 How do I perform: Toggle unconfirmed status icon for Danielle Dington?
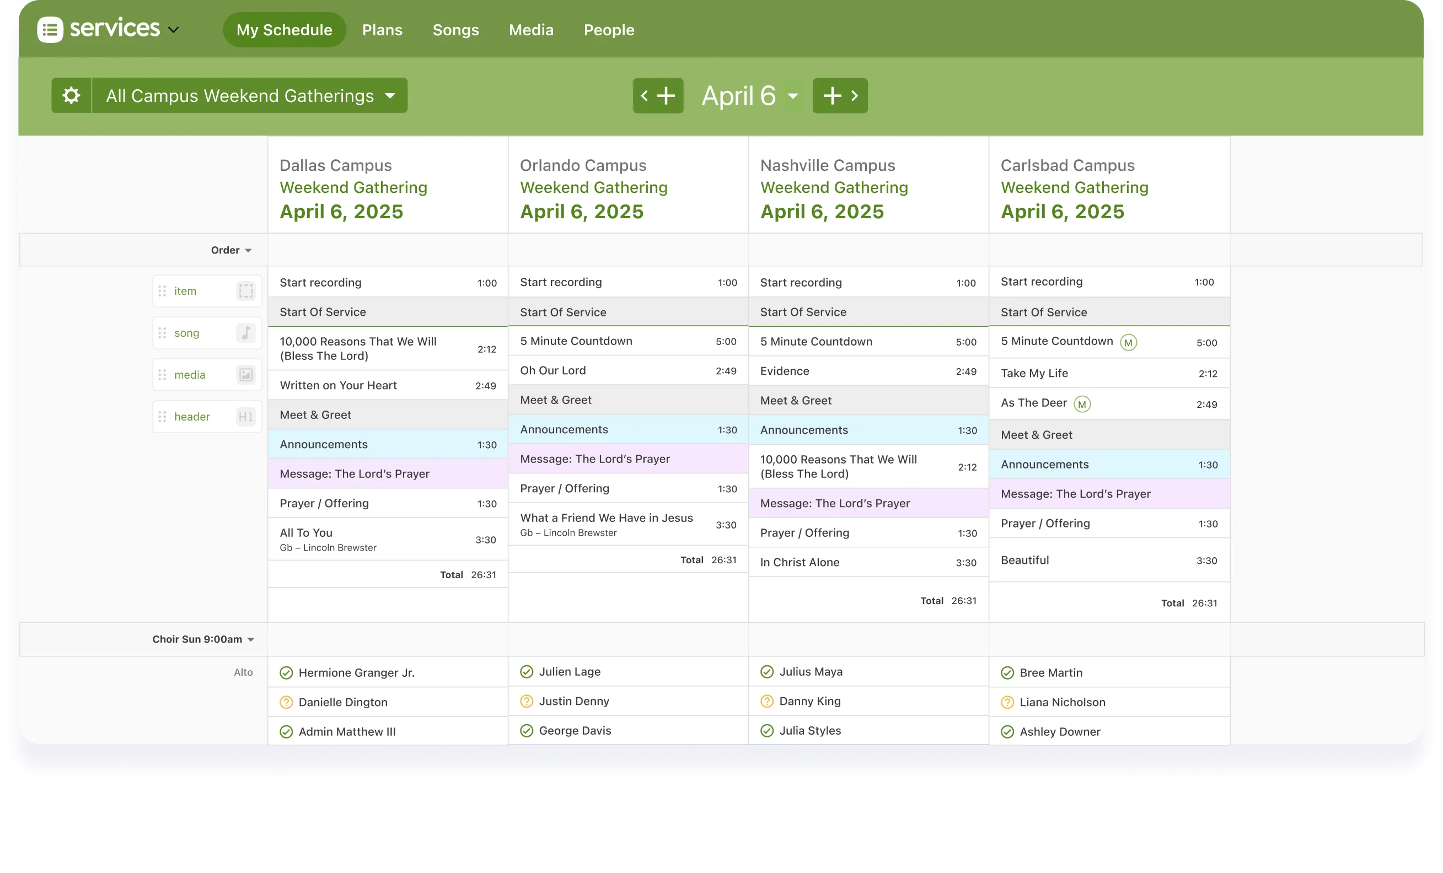[286, 702]
